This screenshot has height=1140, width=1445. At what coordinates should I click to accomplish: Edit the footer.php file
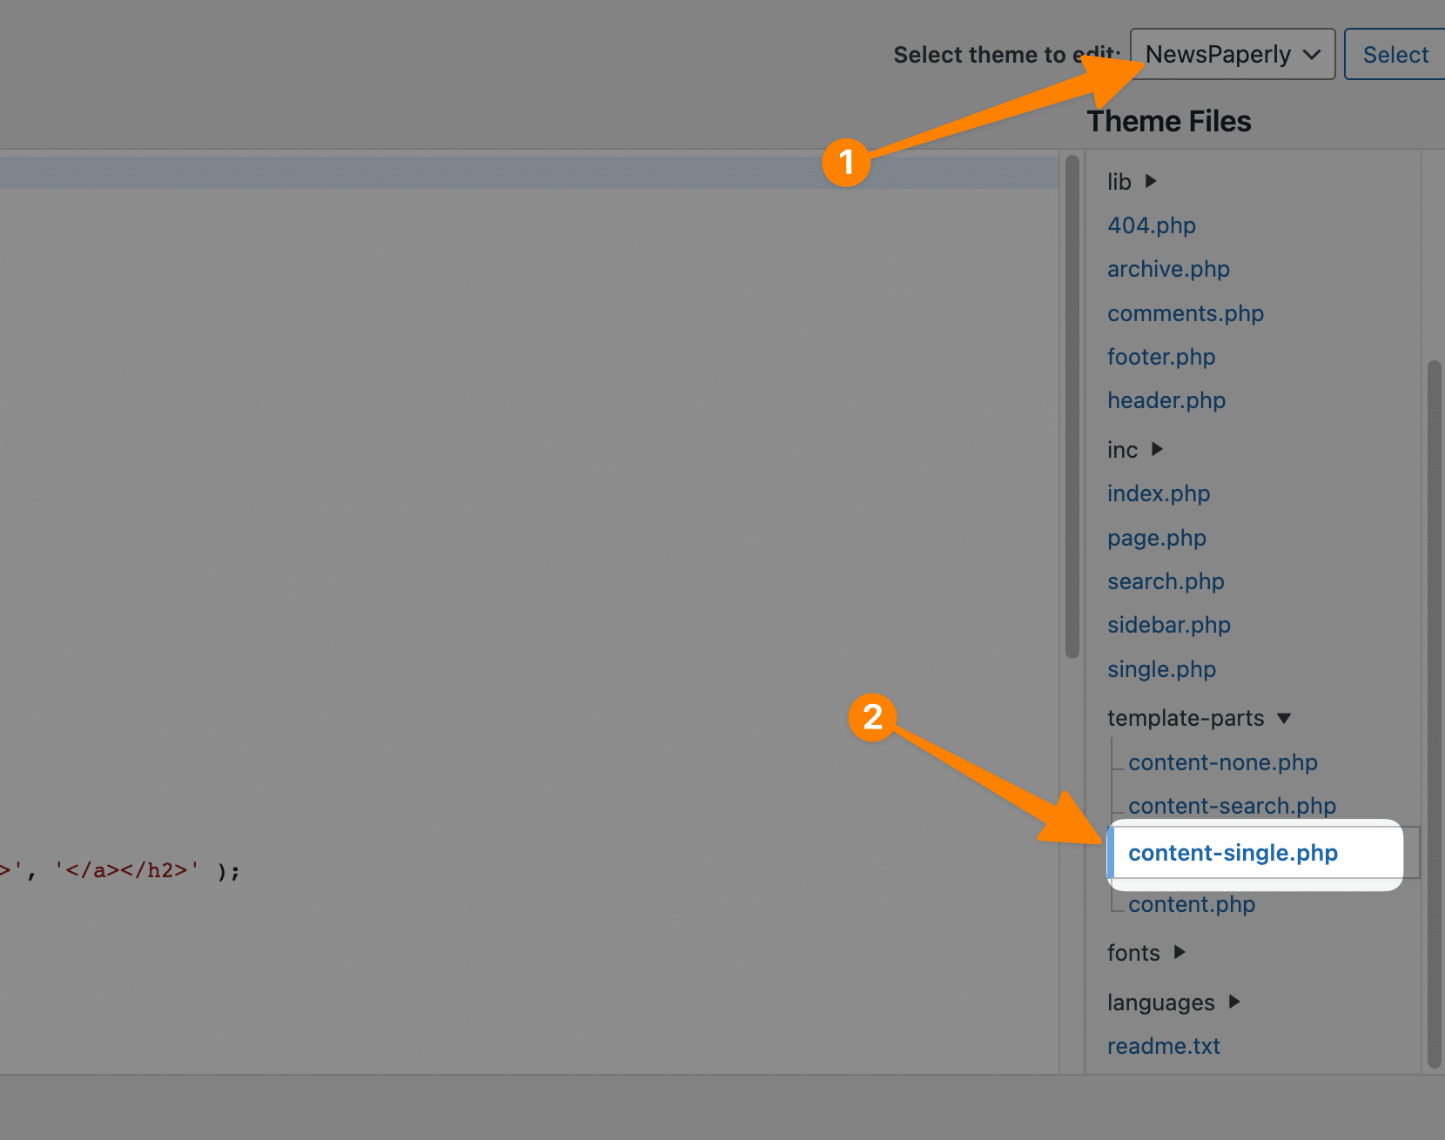(1161, 357)
